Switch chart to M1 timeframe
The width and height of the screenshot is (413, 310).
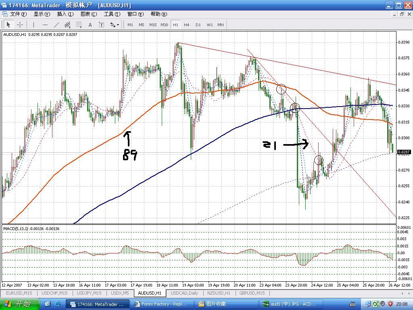pyautogui.click(x=130, y=25)
